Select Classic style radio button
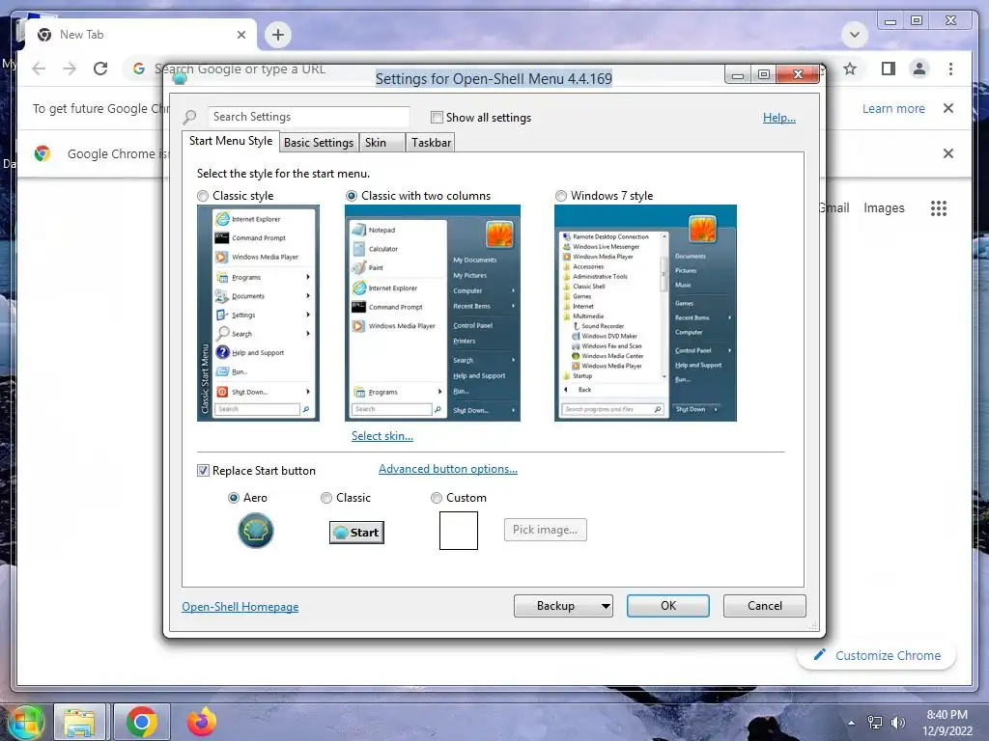989x741 pixels. (x=203, y=196)
